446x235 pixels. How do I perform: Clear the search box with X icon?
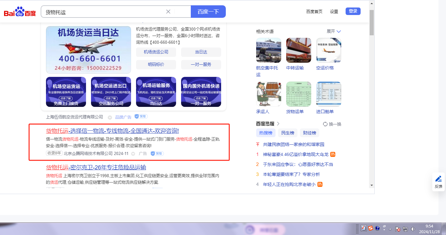tap(168, 12)
